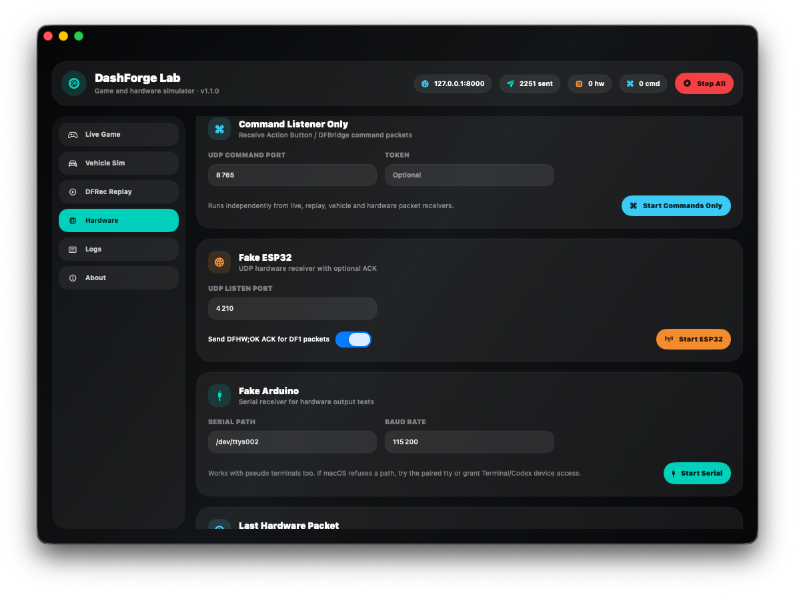Click the 0 hw hardware counter
This screenshot has height=593, width=795.
tap(590, 83)
